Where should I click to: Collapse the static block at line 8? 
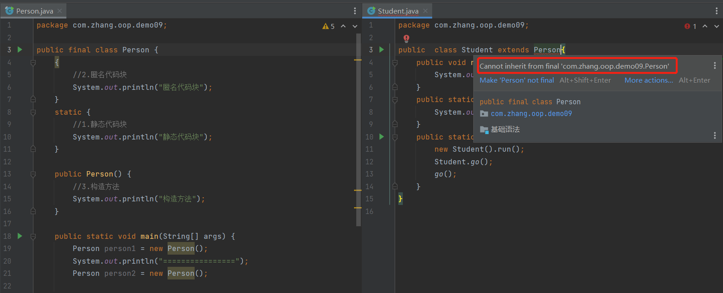[x=33, y=112]
